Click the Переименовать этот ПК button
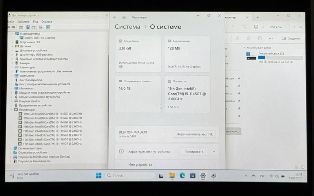The width and height of the screenshot is (314, 196). [195, 134]
